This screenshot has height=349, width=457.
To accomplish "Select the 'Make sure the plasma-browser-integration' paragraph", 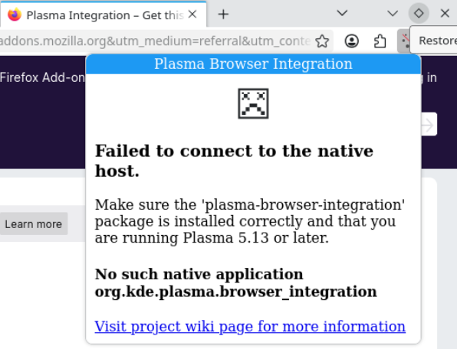I will (x=250, y=221).
